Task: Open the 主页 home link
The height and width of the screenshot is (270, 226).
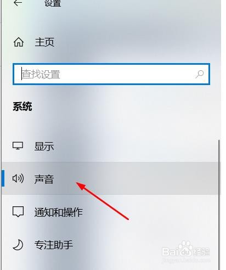Action: 44,42
